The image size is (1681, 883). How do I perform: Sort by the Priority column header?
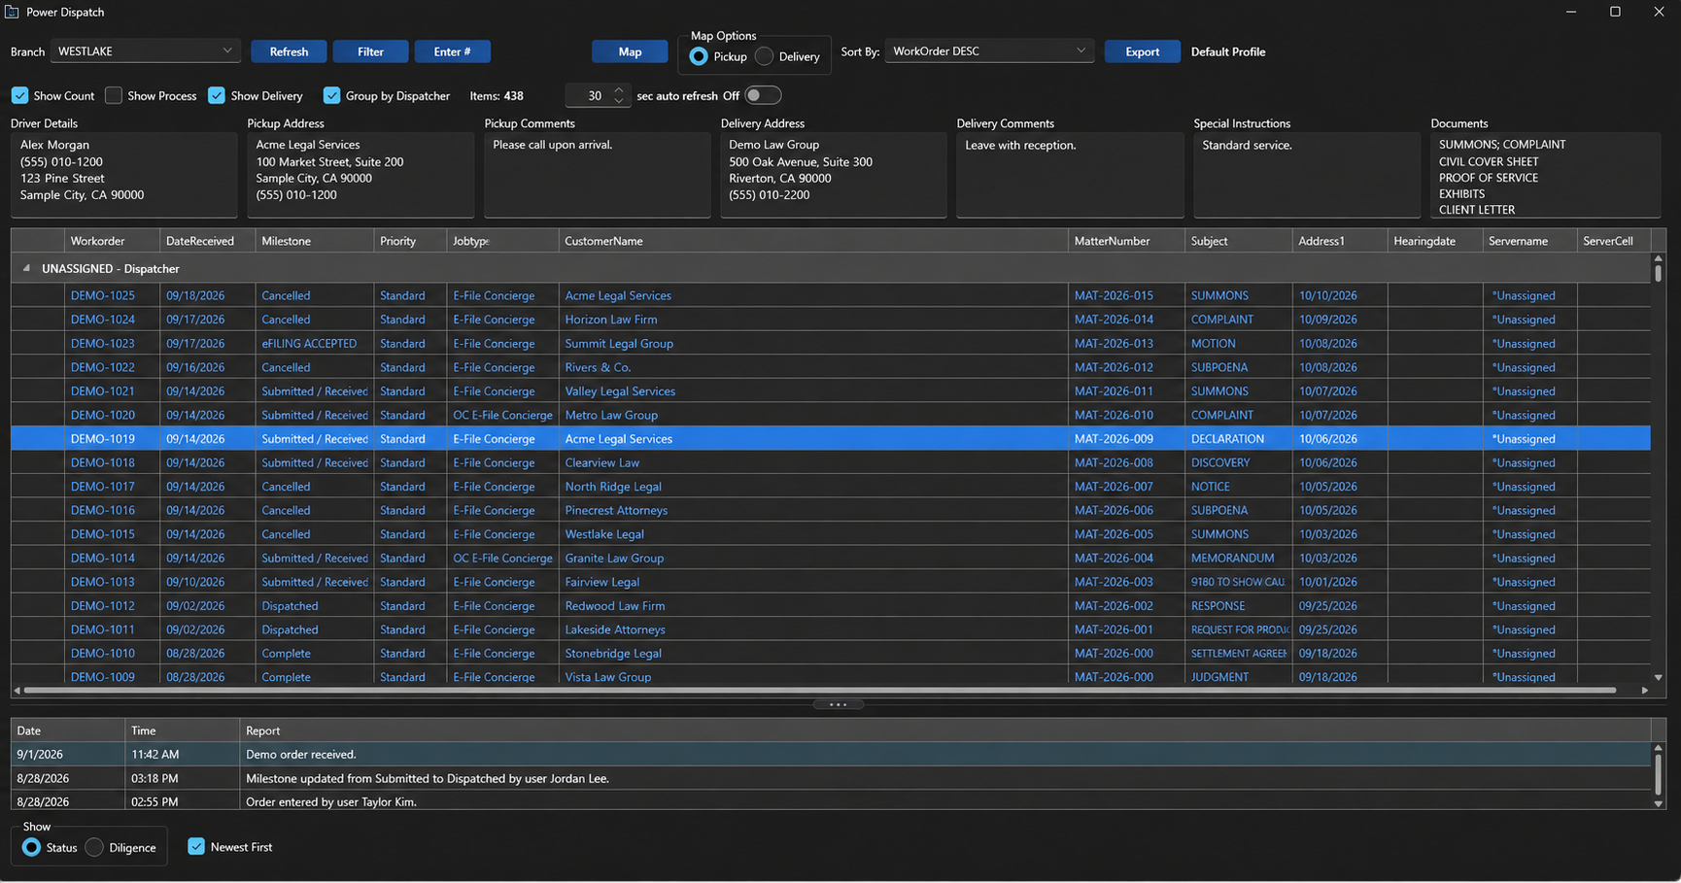pyautogui.click(x=409, y=241)
